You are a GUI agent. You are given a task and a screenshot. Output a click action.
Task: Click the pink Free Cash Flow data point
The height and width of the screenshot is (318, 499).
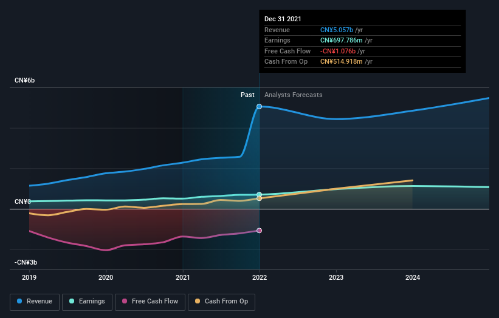[x=260, y=231]
